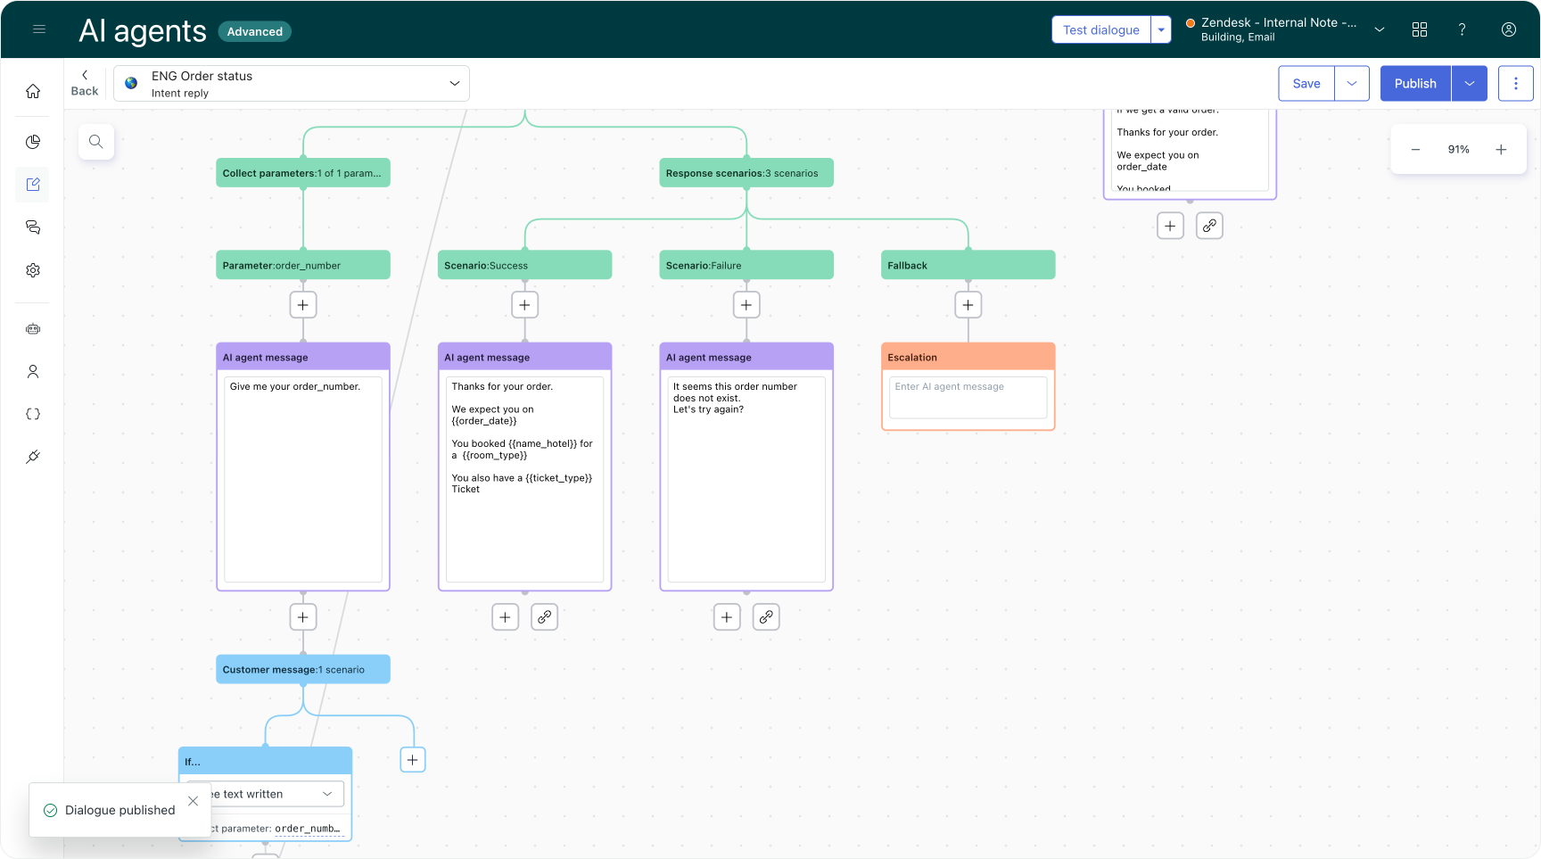Add a block under Scenario:Failure
Viewport: 1541px width, 859px height.
point(746,305)
